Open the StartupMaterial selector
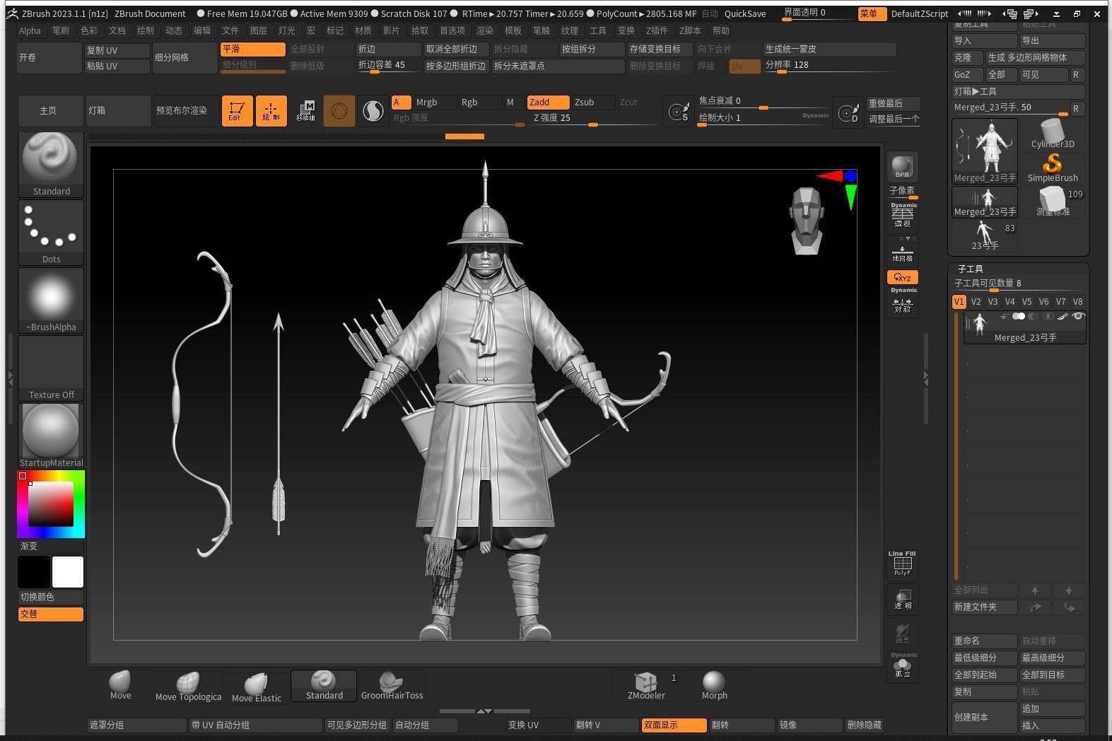Image resolution: width=1112 pixels, height=741 pixels. (51, 436)
